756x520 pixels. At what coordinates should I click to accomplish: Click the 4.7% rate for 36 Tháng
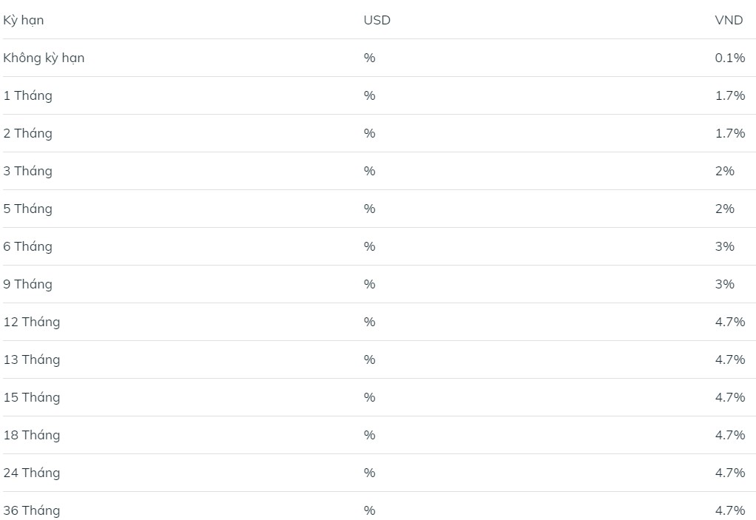tap(730, 510)
